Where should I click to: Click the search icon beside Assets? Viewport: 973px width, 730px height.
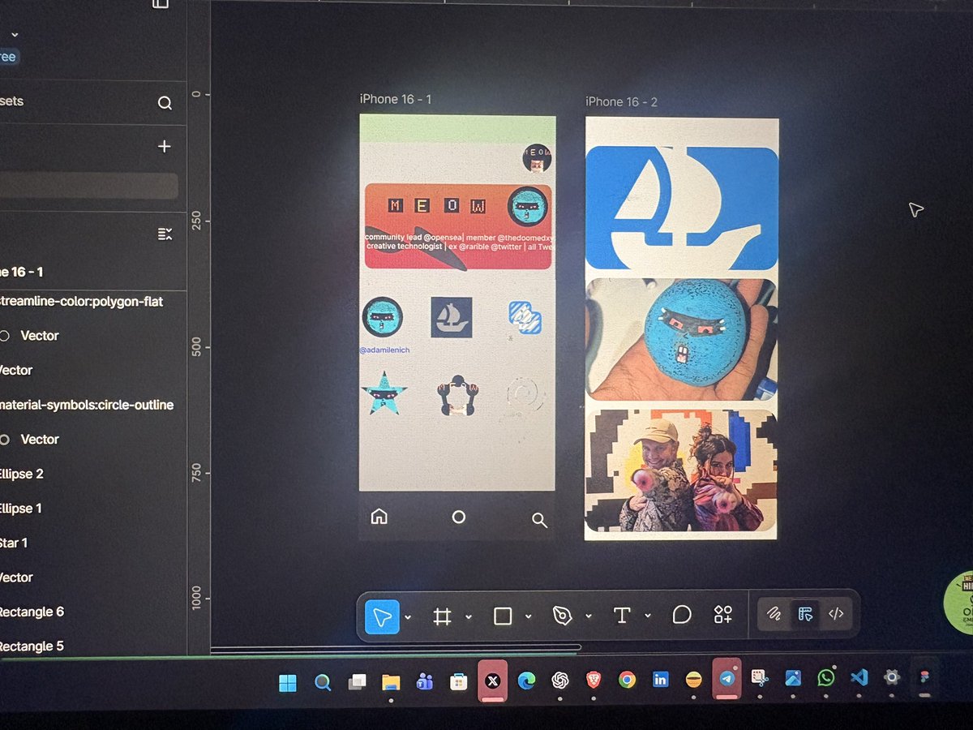[165, 103]
